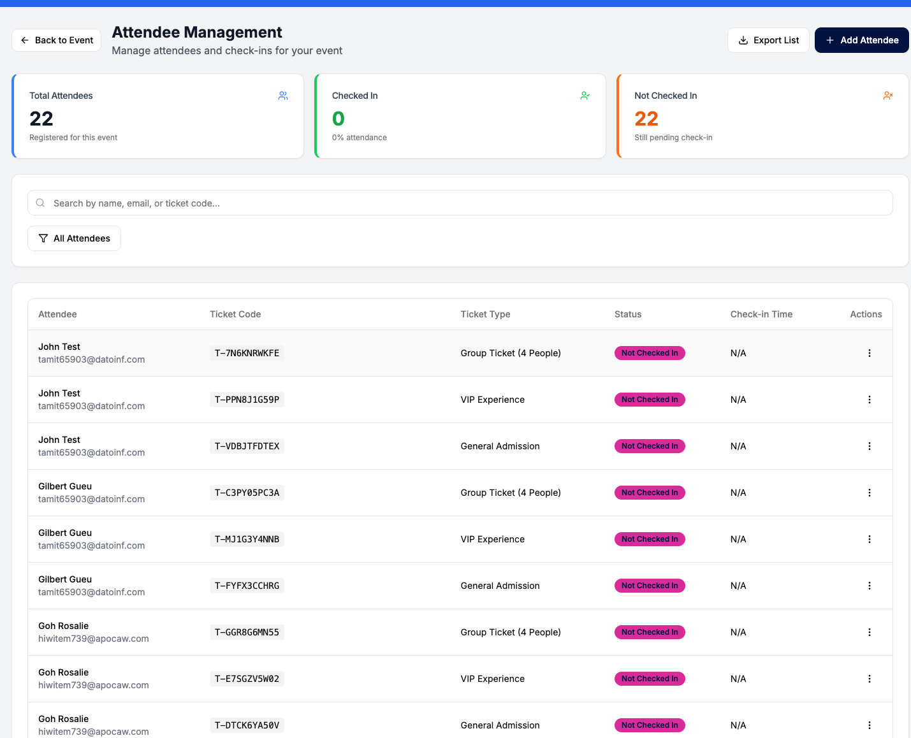Click the kebab icon for ticket T-GGR8G6MN55
911x738 pixels.
tap(869, 632)
